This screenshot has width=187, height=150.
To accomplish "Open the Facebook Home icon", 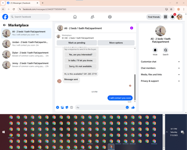I will click(75, 17).
